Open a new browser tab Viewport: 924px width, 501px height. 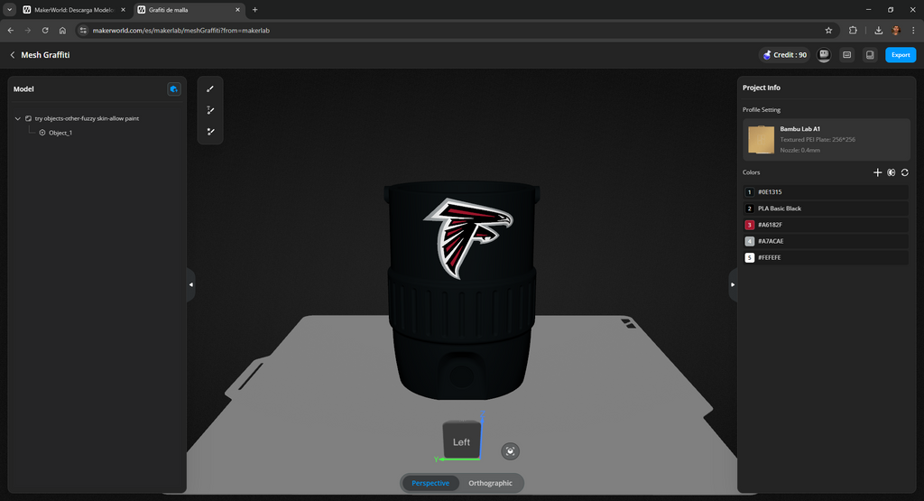255,10
